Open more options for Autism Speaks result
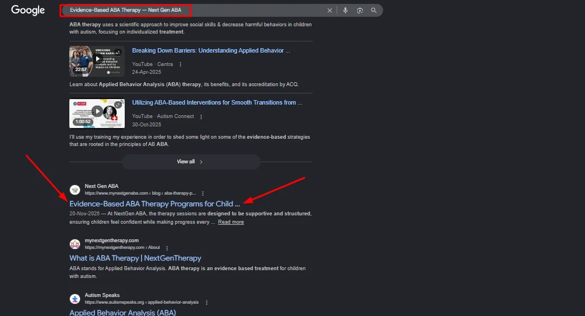 (206, 303)
